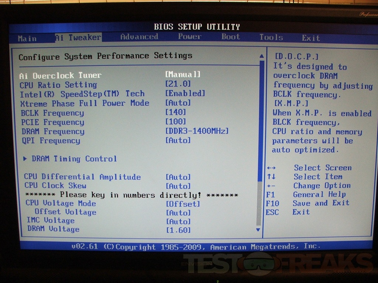Edit the CPU Ratio Setting 21.0 value

tap(178, 84)
